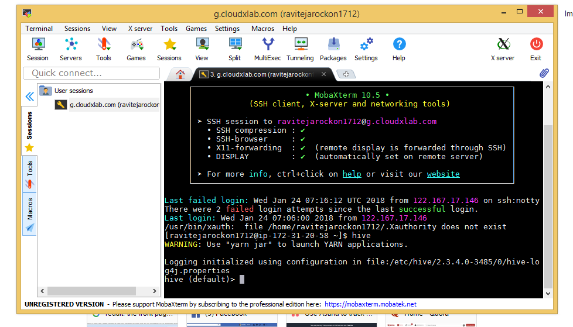Open the Servers toolbar icon

coord(71,49)
